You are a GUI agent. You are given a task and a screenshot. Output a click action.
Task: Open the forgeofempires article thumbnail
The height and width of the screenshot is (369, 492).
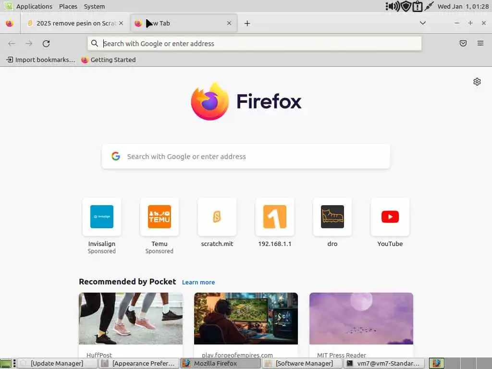tap(246, 319)
